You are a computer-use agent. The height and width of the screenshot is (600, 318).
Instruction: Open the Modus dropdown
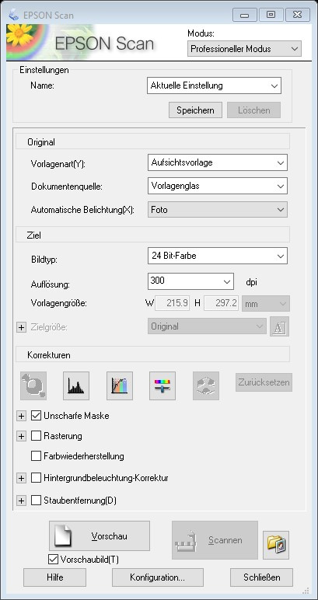pyautogui.click(x=244, y=49)
